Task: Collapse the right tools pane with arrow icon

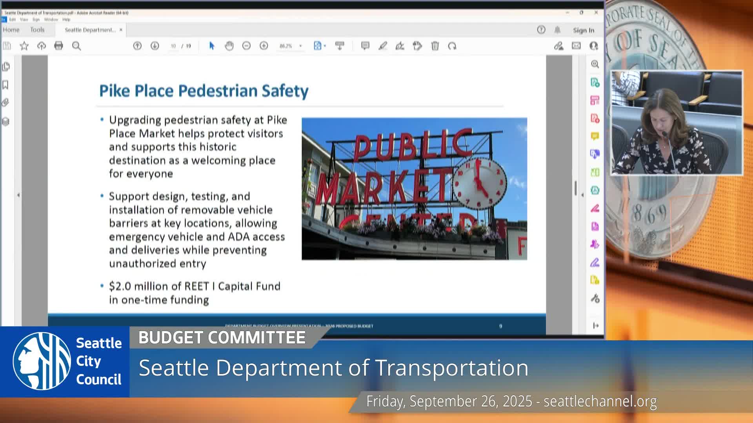Action: [595, 325]
